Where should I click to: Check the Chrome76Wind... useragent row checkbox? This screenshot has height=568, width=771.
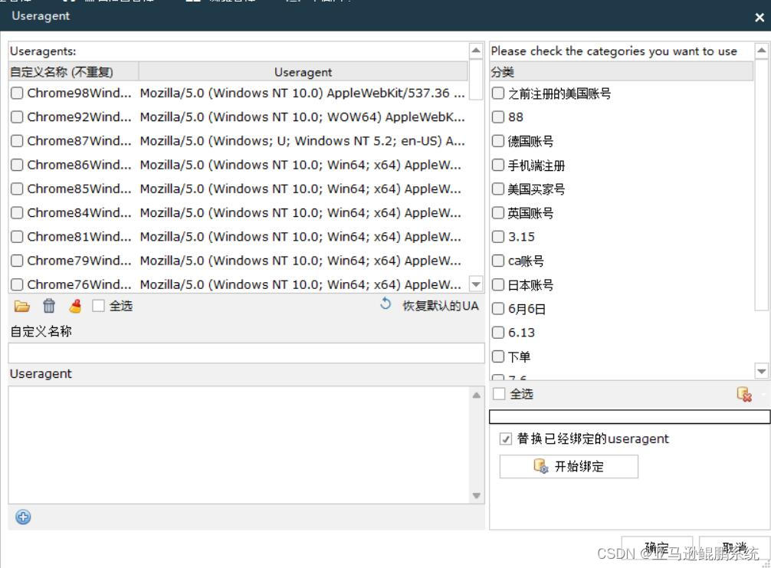pos(17,284)
